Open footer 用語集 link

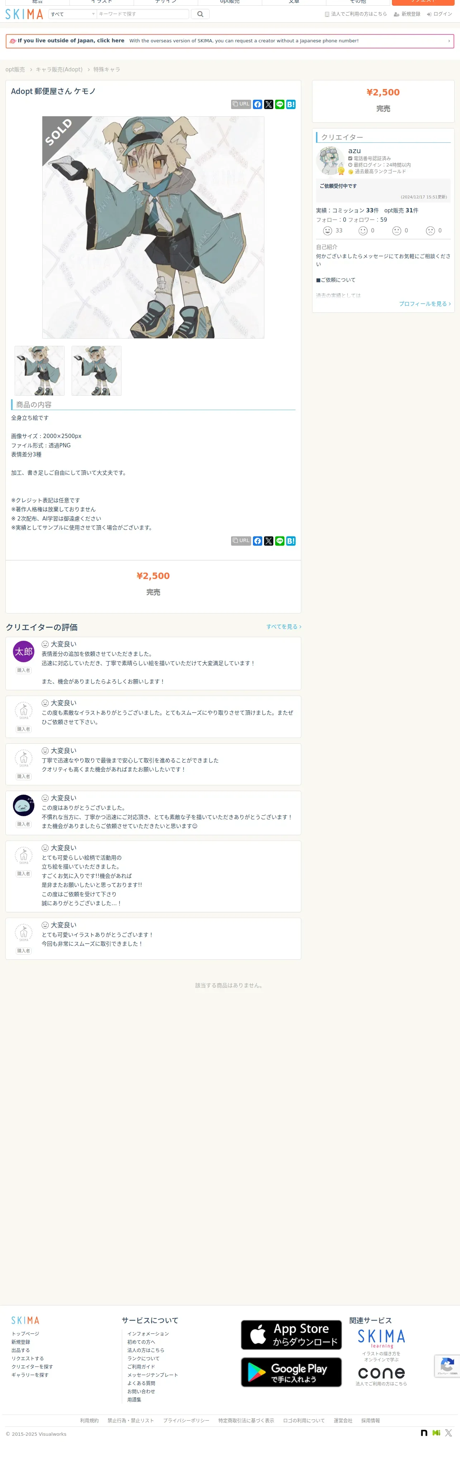pos(134,1400)
